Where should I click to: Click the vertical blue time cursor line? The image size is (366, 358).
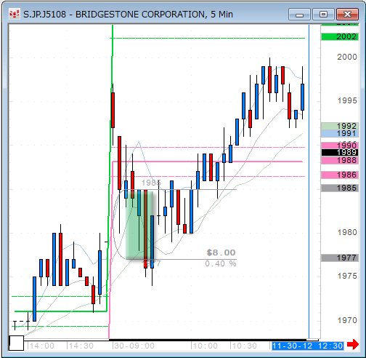coord(309,181)
